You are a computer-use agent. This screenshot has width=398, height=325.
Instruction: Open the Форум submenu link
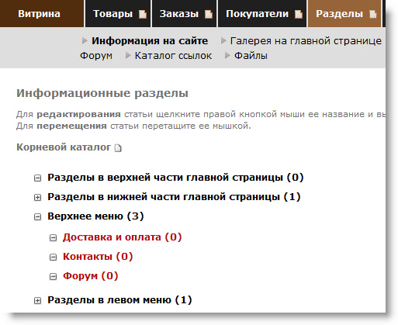[96, 56]
